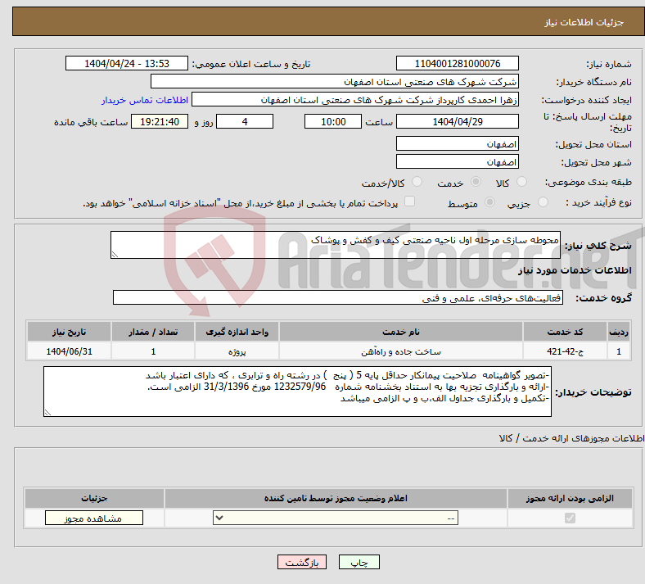The height and width of the screenshot is (584, 645).
Task: Toggle the اسناد خزانه اسلامی payment checkbox
Action: point(410,201)
